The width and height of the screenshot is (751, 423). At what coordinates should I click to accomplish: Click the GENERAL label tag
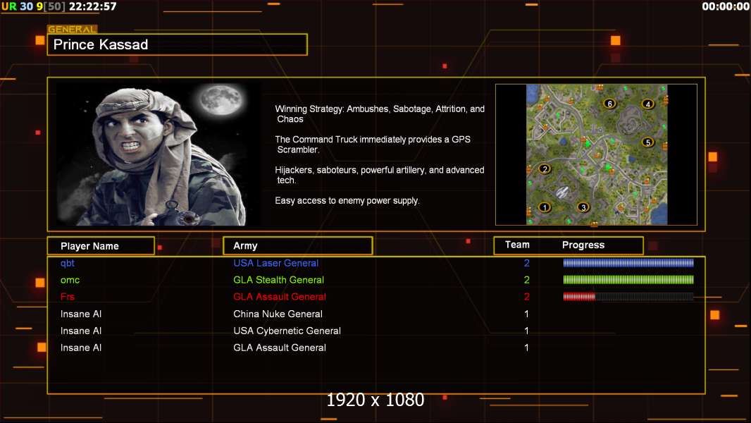point(73,29)
